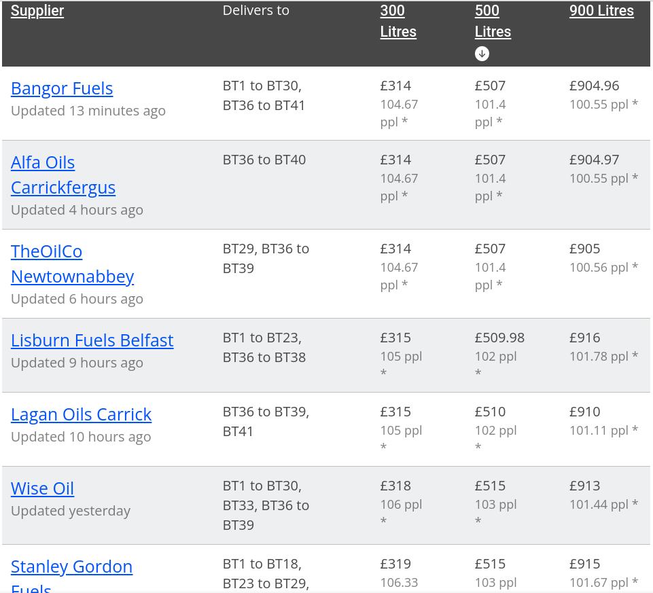Select Wise Oil £515 price

tap(490, 486)
